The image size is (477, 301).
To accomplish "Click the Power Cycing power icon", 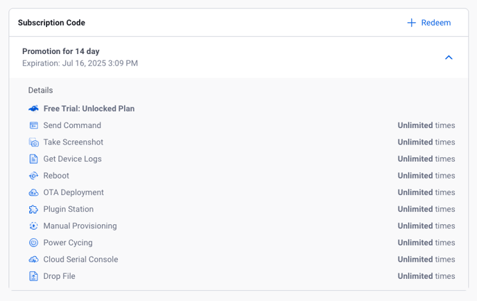I will coord(33,243).
